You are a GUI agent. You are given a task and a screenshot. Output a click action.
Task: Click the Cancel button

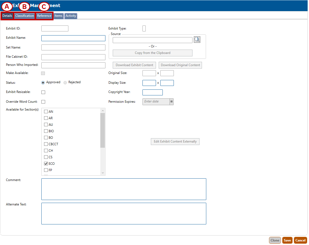click(300, 240)
